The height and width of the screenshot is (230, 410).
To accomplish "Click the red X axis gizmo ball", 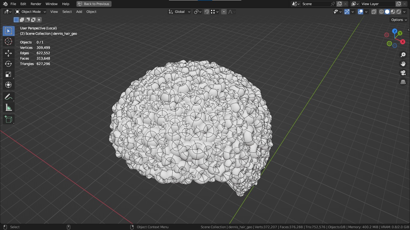I will pos(402,42).
